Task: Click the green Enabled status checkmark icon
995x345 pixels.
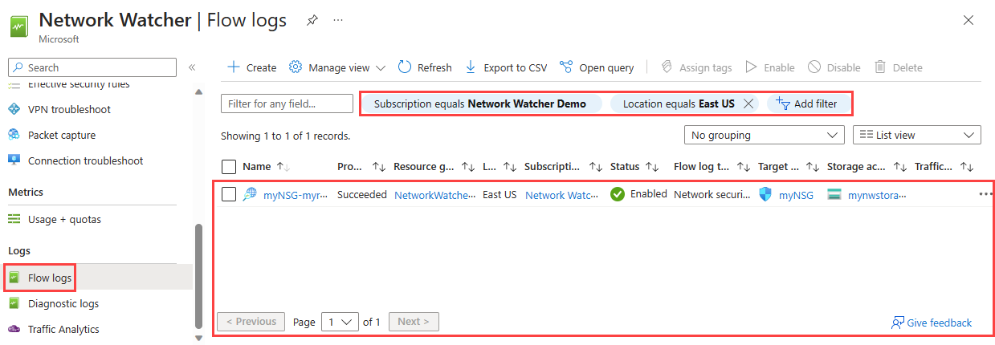Action: 618,194
